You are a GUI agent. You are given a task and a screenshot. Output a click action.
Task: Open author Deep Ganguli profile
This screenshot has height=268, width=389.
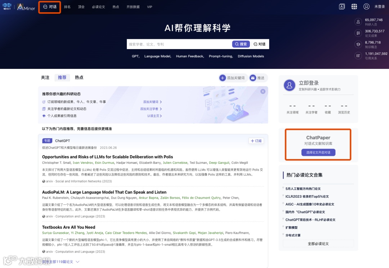coord(219,163)
